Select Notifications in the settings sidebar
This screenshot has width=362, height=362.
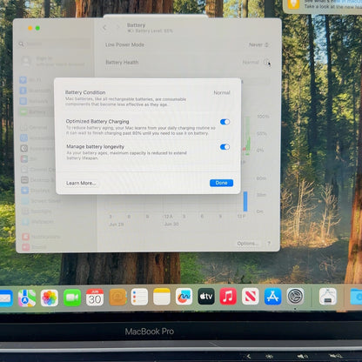point(41,237)
